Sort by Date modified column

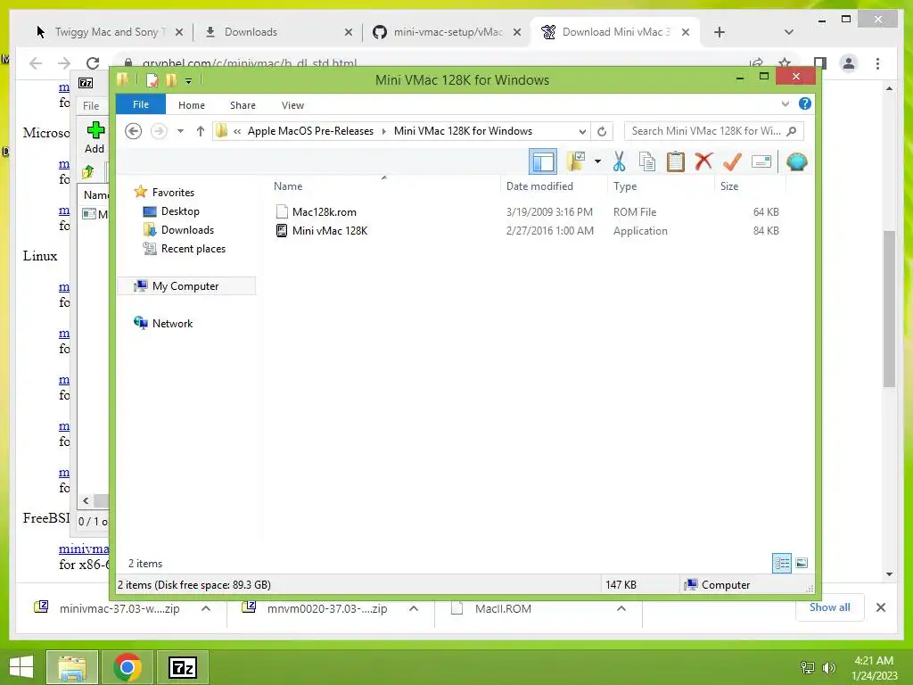pyautogui.click(x=539, y=186)
